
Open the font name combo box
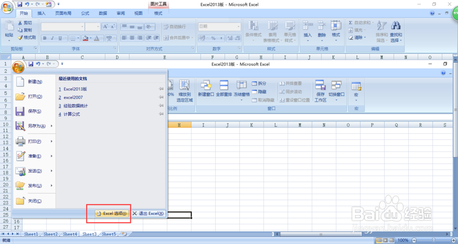[62, 27]
